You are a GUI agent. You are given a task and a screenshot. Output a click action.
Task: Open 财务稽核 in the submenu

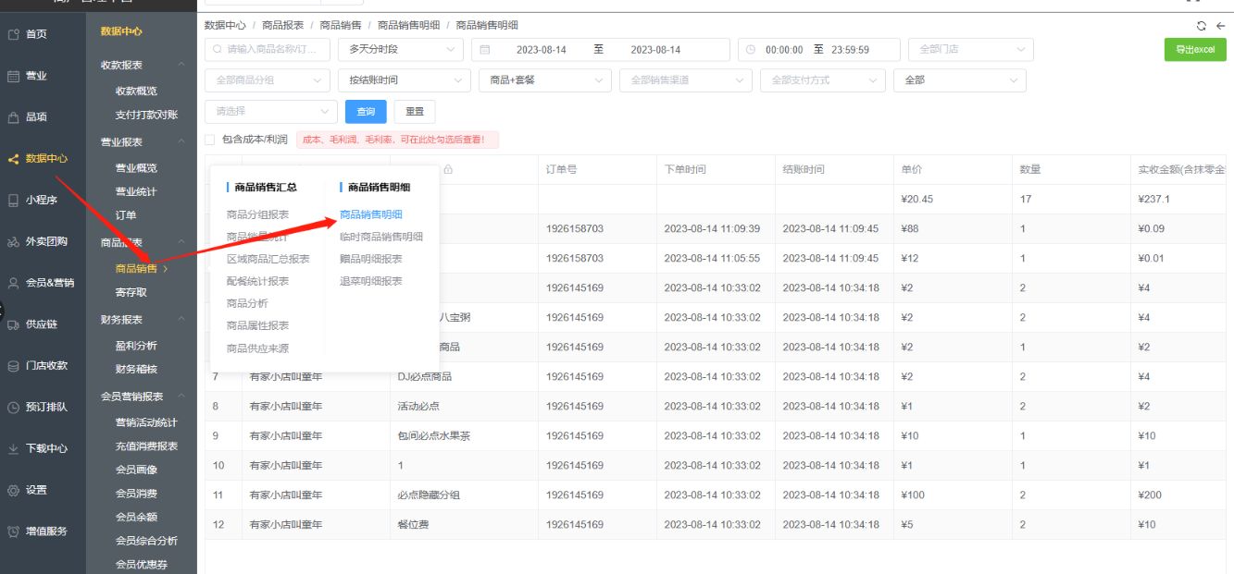point(136,370)
